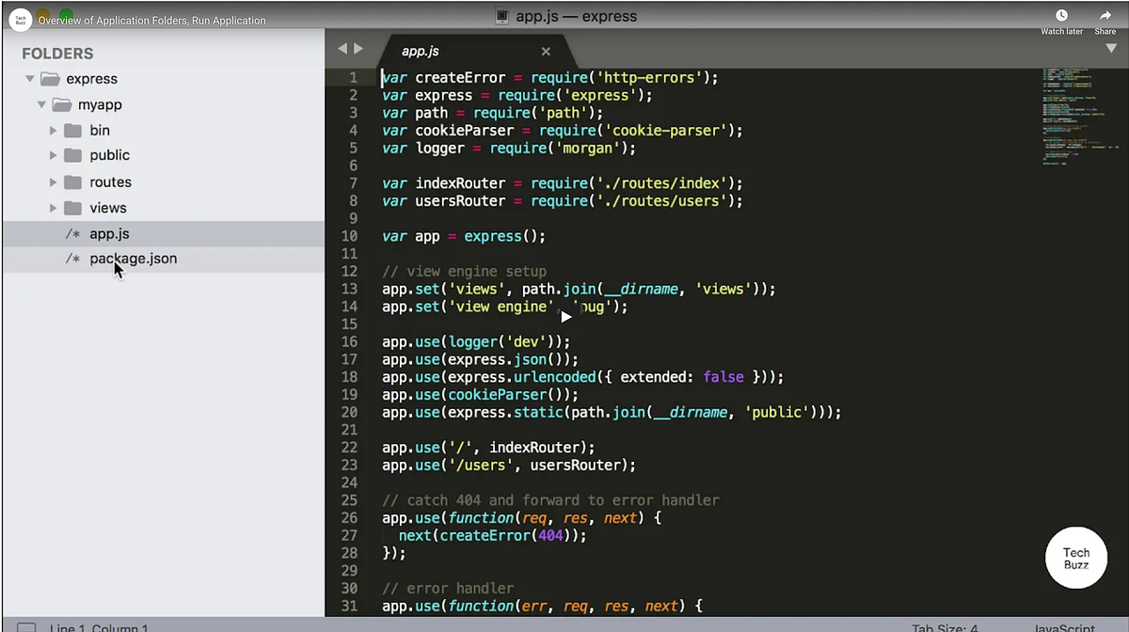The width and height of the screenshot is (1129, 632).
Task: Click the Watch later clock icon
Action: coord(1061,16)
